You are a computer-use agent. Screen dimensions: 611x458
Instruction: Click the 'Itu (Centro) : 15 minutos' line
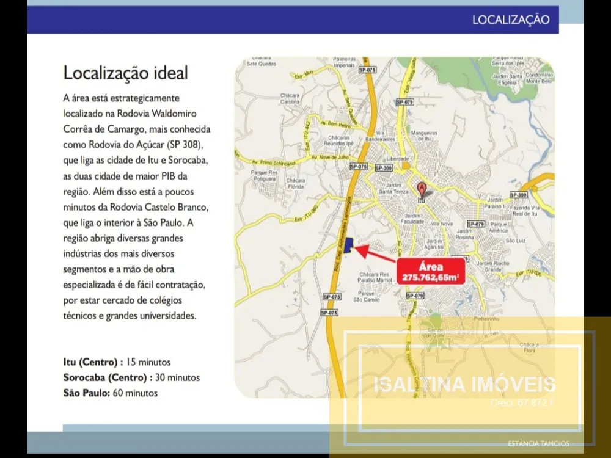coord(117,362)
